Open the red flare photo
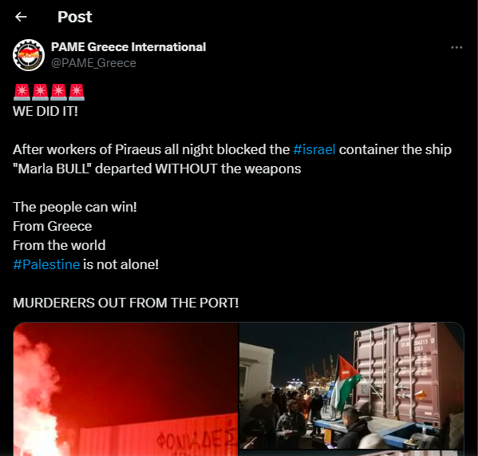Viewport: 478px width, 456px height. click(x=125, y=389)
